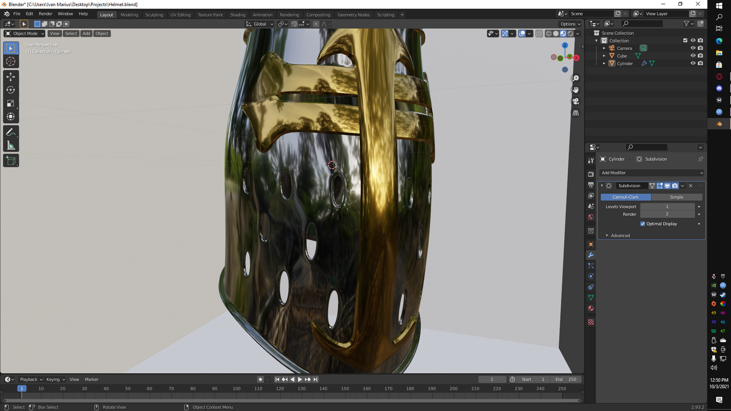The width and height of the screenshot is (731, 411).
Task: Select the Move tool in the viewport toolbar
Action: pyautogui.click(x=11, y=76)
